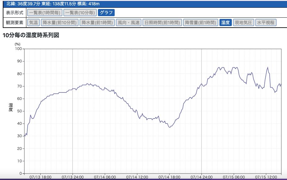287x180 pixels.
Task: Click the 観測要素 row label
Action: (15, 23)
